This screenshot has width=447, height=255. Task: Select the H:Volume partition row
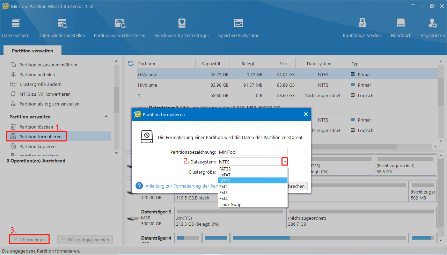click(287, 85)
